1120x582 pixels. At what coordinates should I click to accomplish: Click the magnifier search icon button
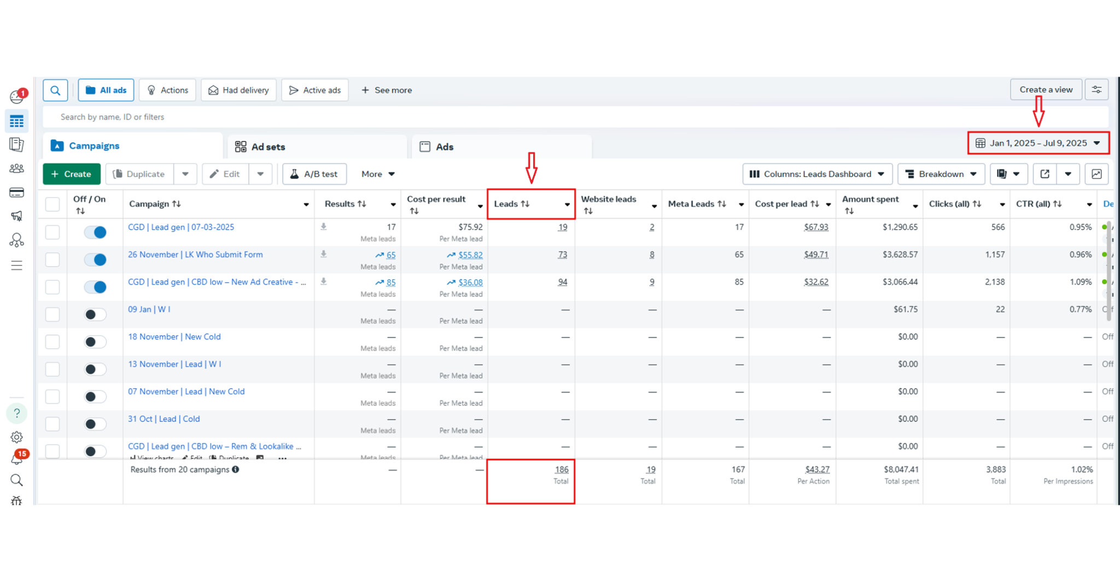tap(55, 90)
